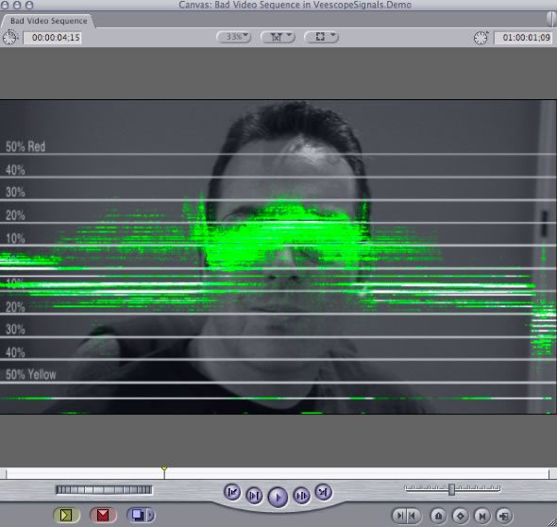The width and height of the screenshot is (557, 527).
Task: Click the Play In to Out button
Action: 254,495
